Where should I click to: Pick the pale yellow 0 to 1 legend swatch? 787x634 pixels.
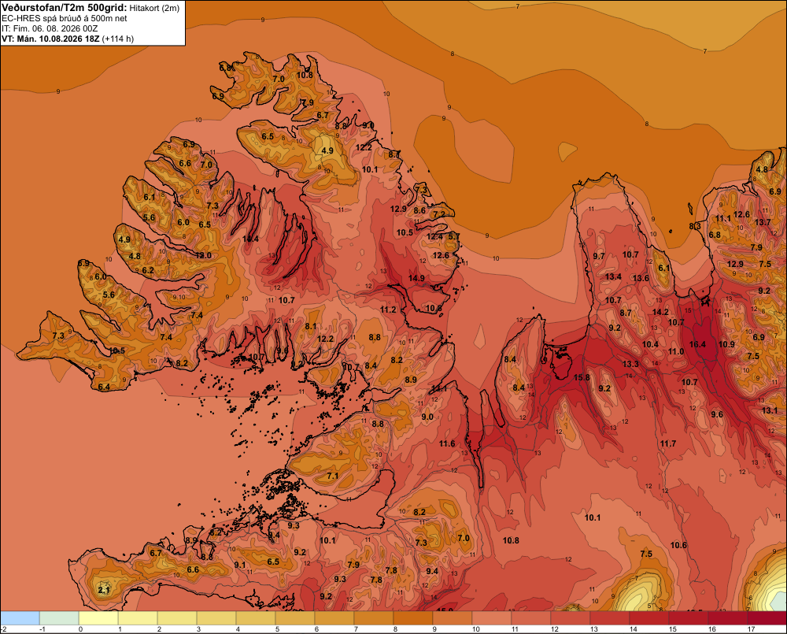pyautogui.click(x=98, y=618)
